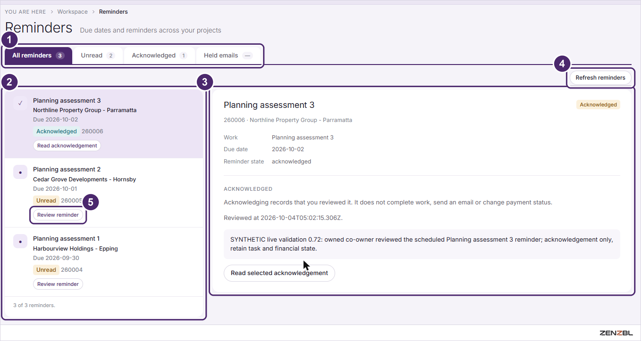The width and height of the screenshot is (641, 341).
Task: Click the Acknowledged badge next to 260006
Action: 57,131
